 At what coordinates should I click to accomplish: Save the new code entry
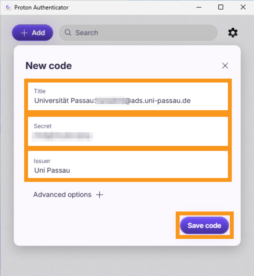coord(204,226)
